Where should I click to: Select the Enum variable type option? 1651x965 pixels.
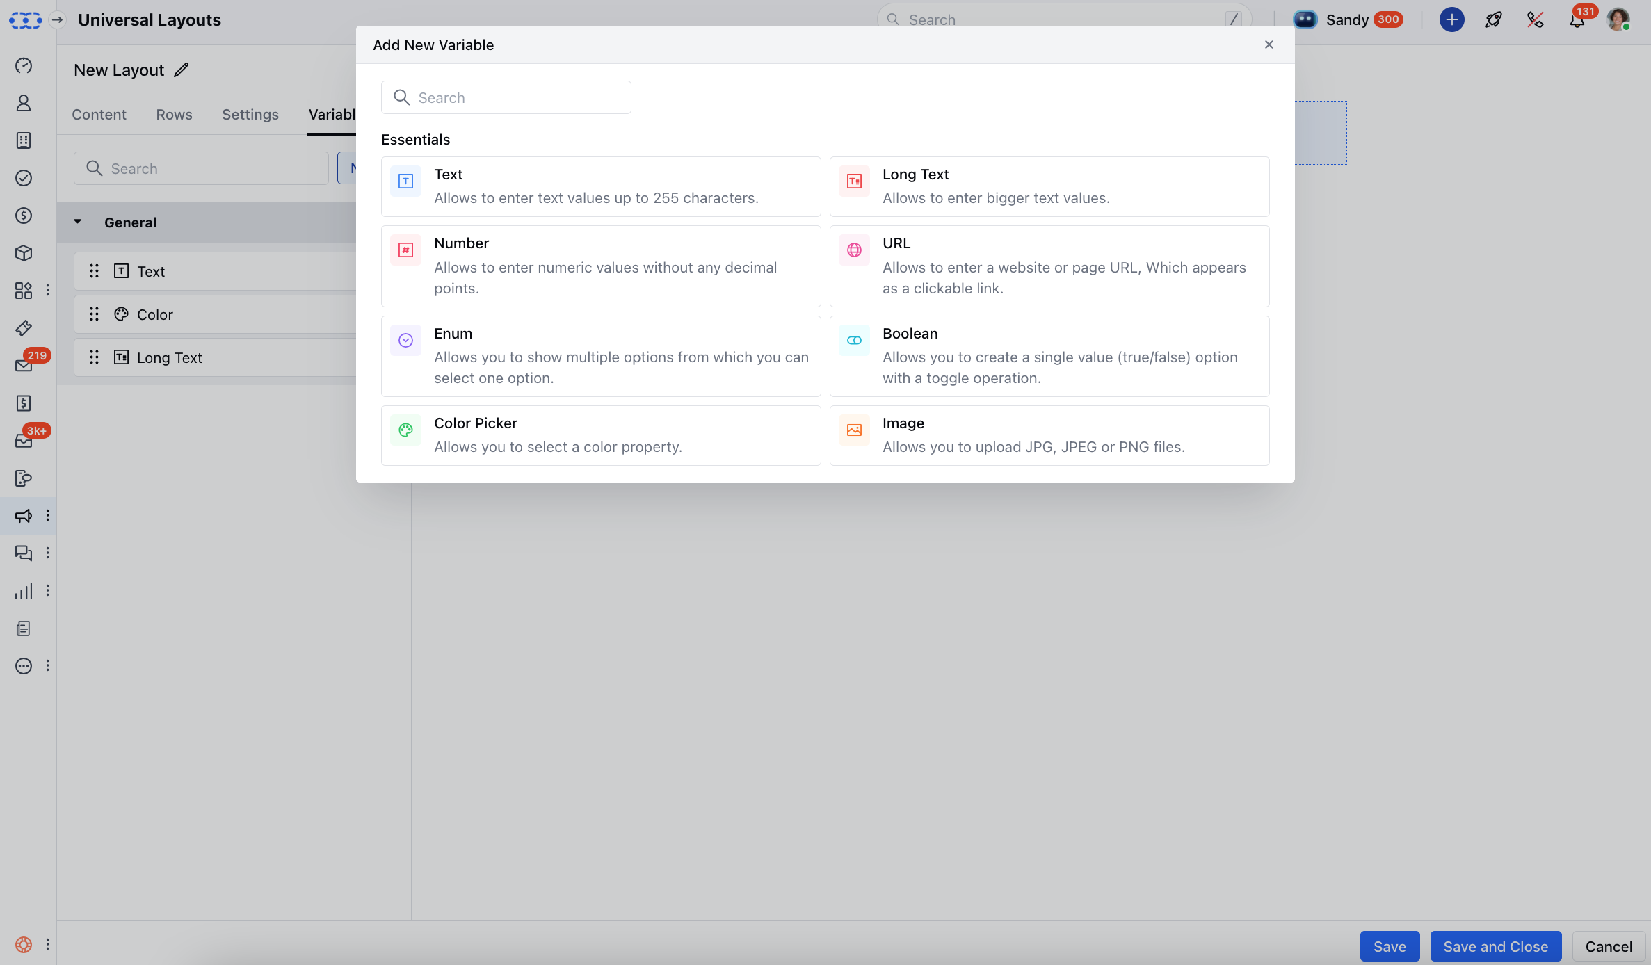click(x=600, y=356)
